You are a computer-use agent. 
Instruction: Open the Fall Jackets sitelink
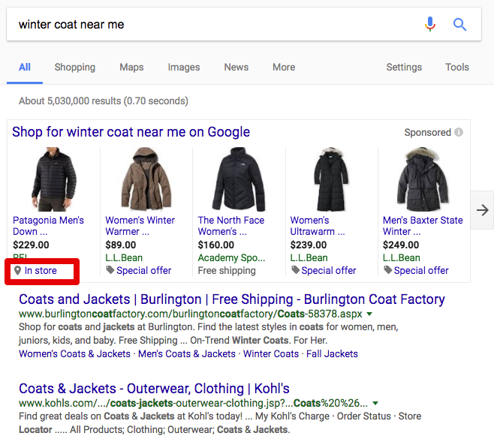[332, 354]
